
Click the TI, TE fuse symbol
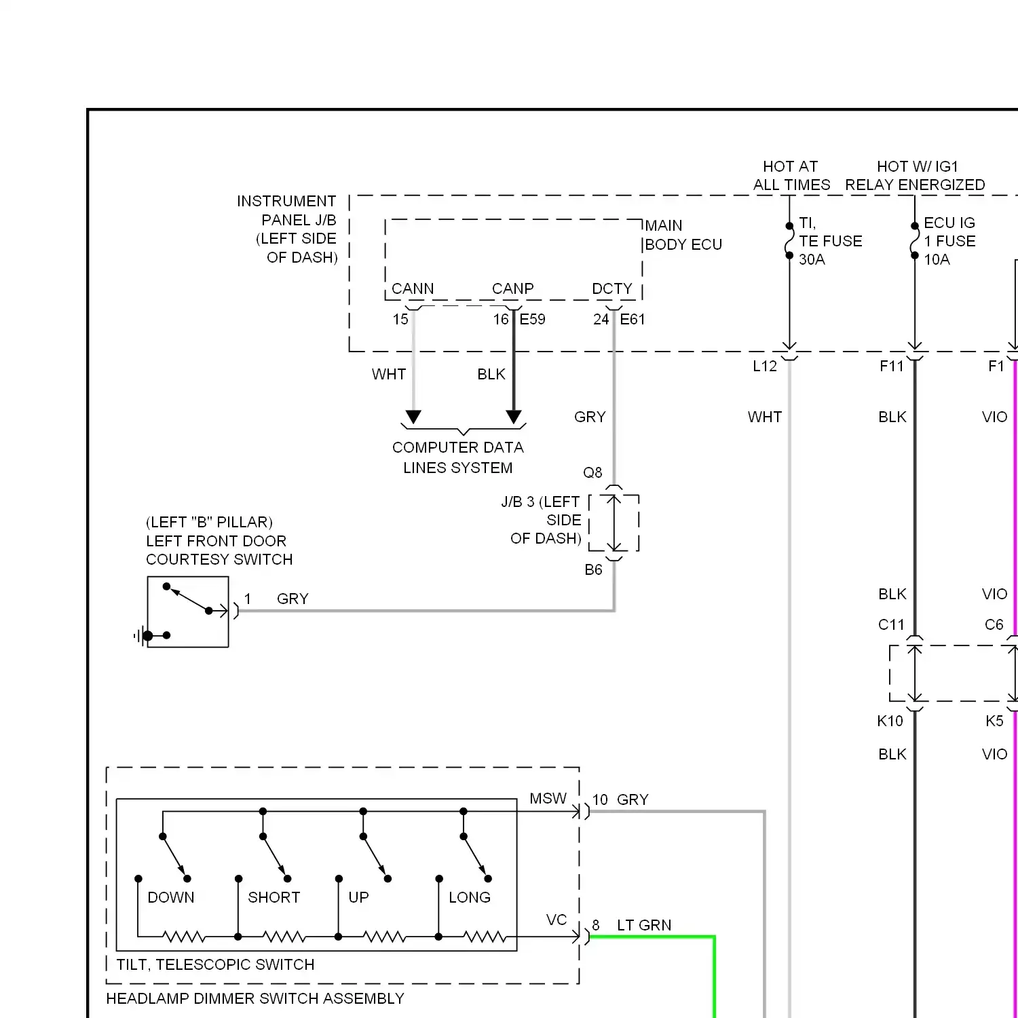(x=789, y=241)
